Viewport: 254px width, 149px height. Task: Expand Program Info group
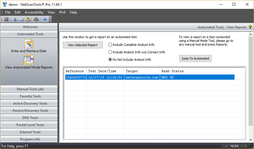pos(29,139)
